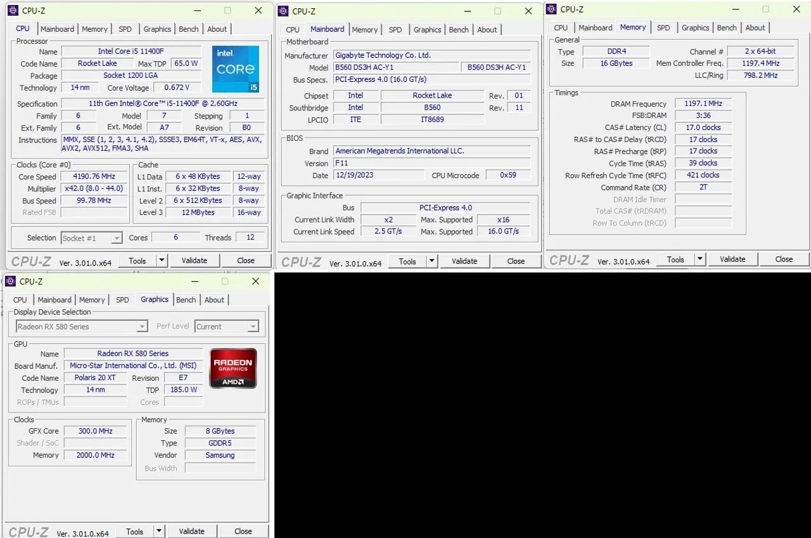Click the Max TDP value 65.0 W
Screen dimensions: 811x538
(186, 63)
